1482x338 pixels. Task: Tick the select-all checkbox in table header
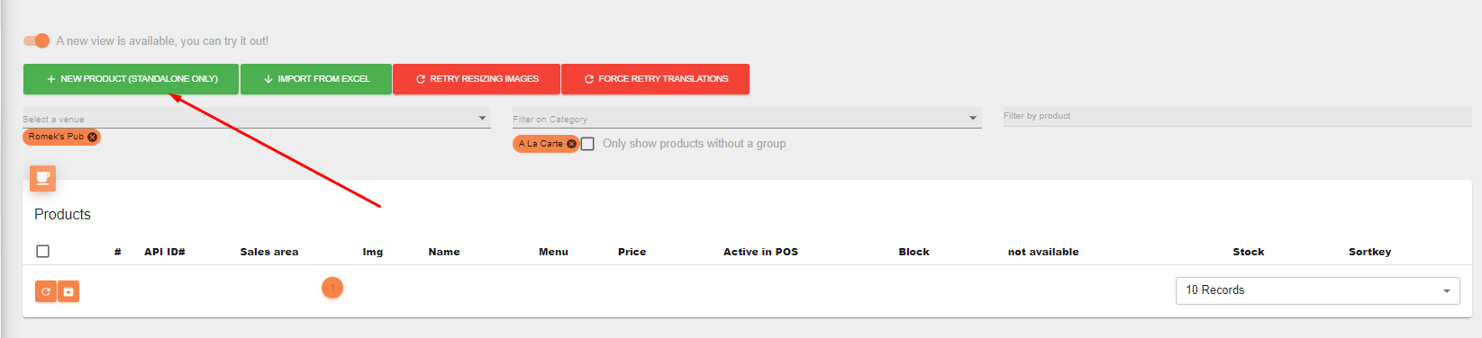[x=42, y=252]
